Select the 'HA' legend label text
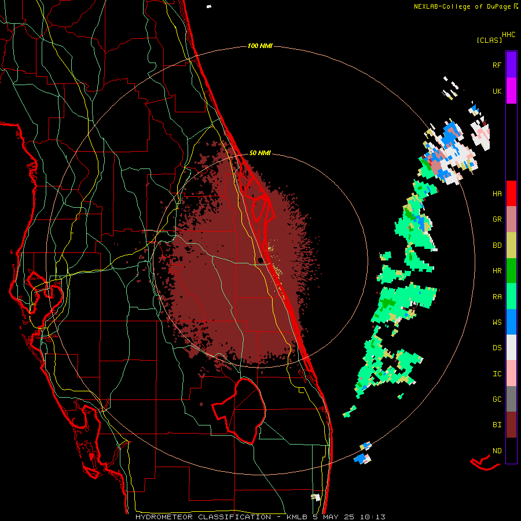The width and height of the screenshot is (521, 521). (x=497, y=193)
